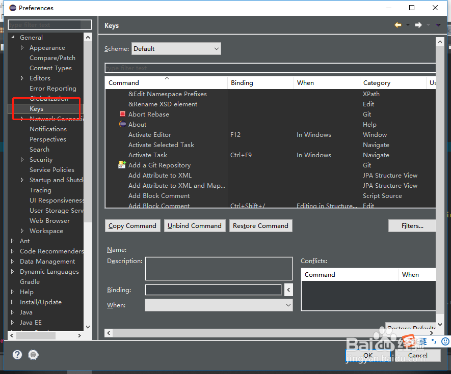This screenshot has width=451, height=374.
Task: Collapse the General tree node
Action: 13,37
